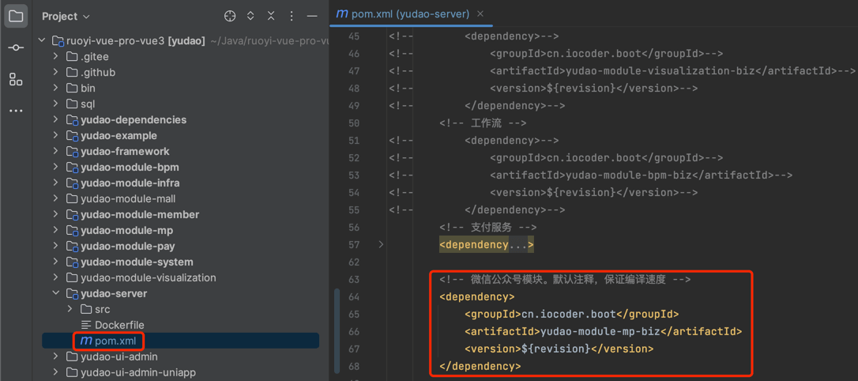The width and height of the screenshot is (858, 381).
Task: Click the Select Opened File crosshair icon
Action: click(x=230, y=16)
